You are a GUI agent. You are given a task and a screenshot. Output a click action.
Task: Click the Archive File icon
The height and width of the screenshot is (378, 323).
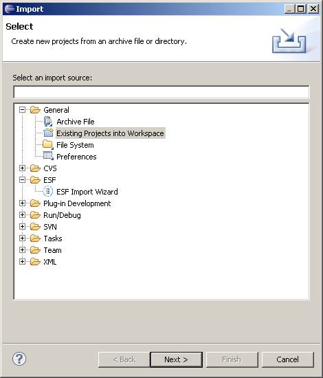pos(48,122)
